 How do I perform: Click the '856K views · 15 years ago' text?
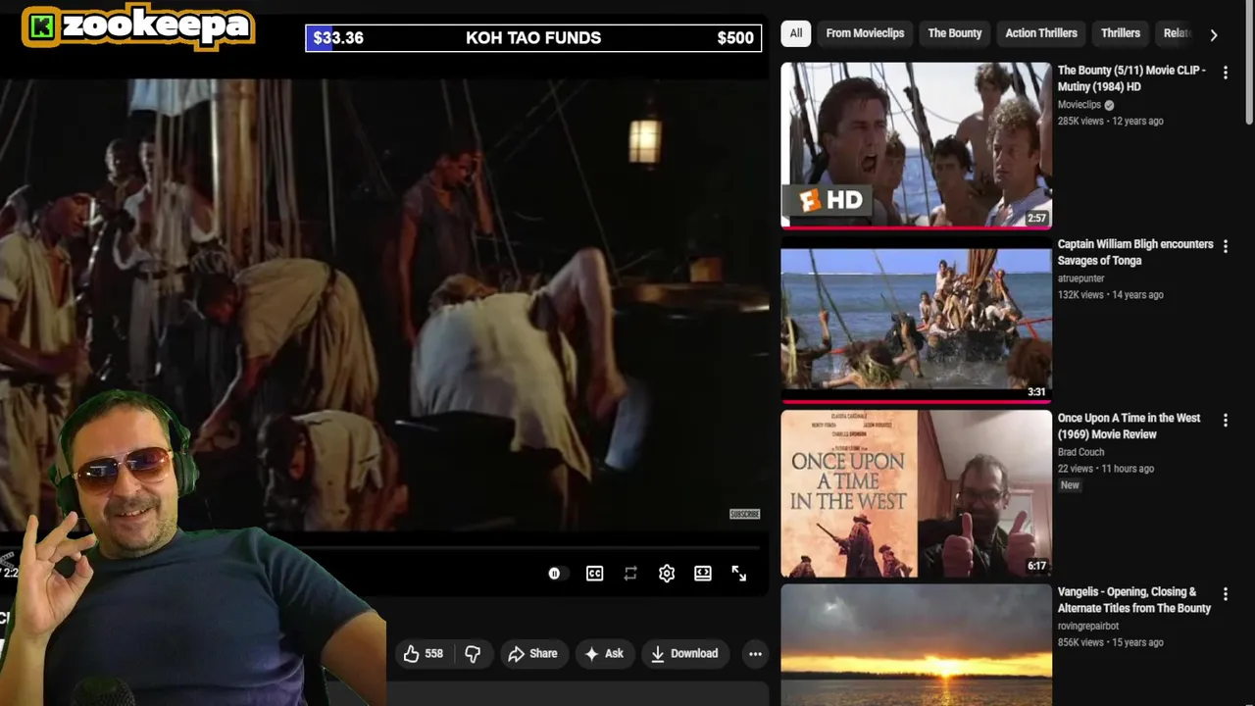1111,642
